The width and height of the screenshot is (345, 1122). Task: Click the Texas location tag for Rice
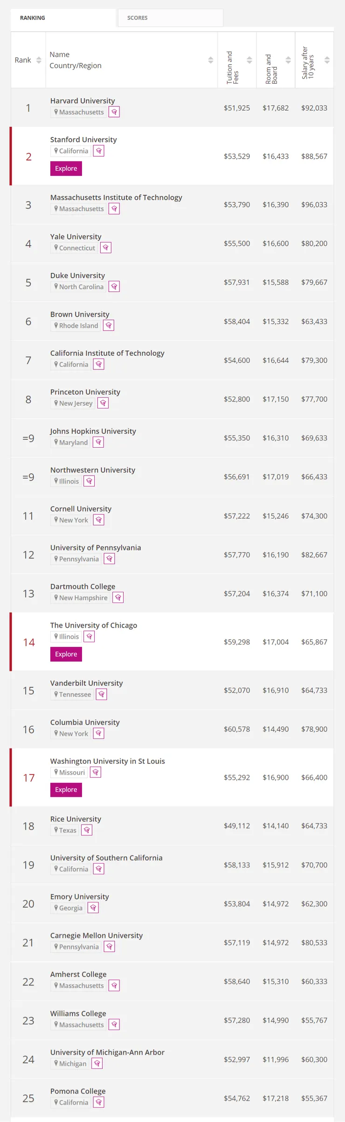(65, 830)
